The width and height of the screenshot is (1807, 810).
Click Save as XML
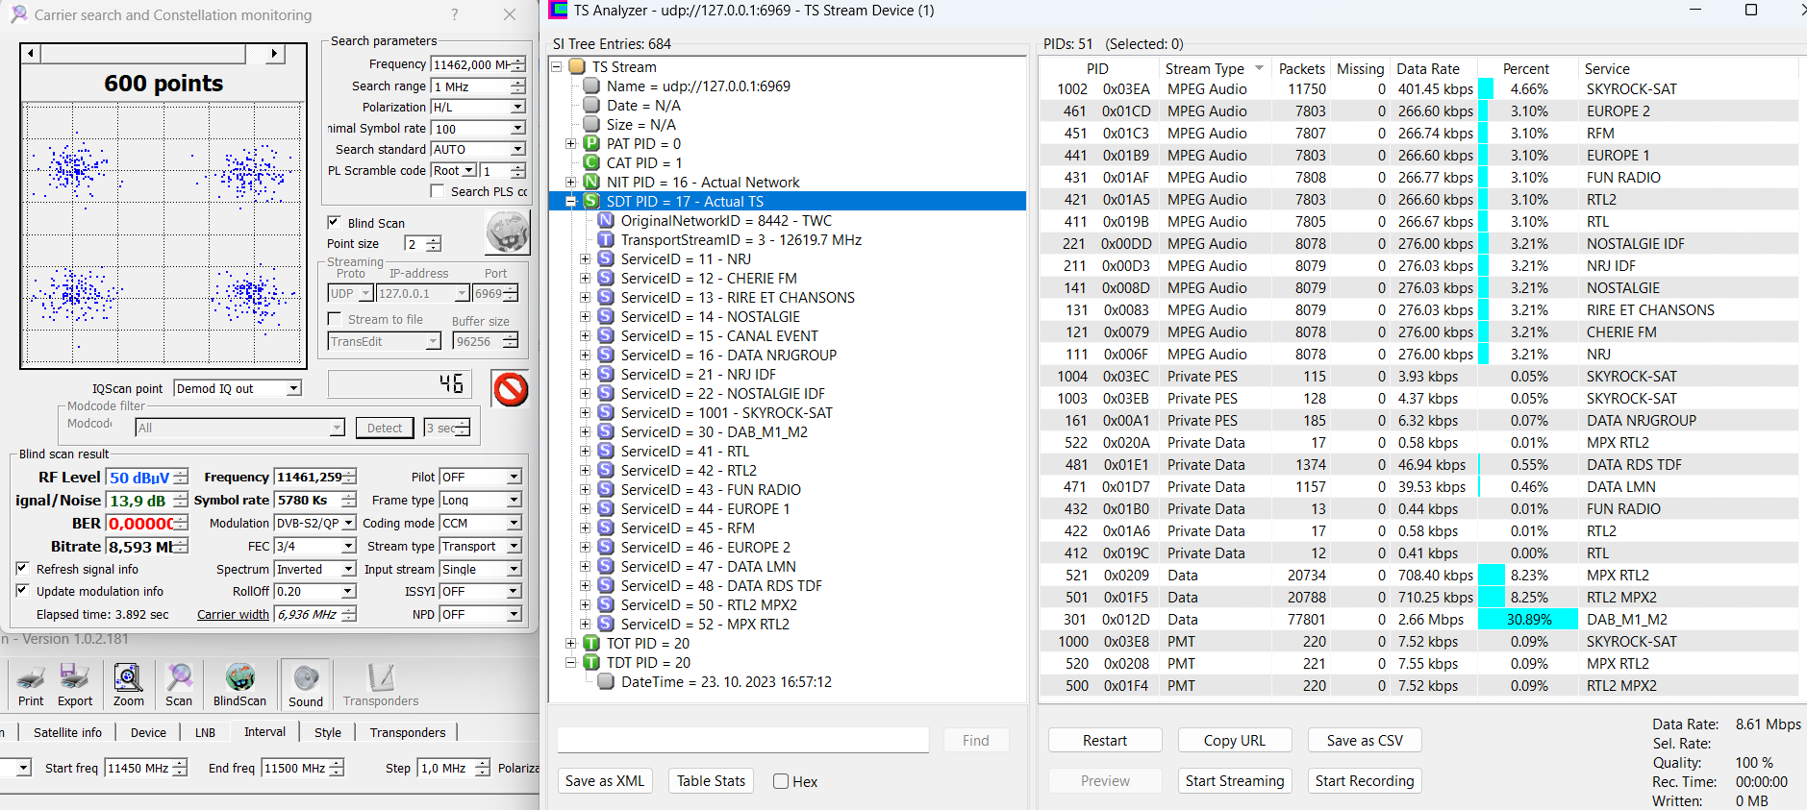[x=605, y=781]
